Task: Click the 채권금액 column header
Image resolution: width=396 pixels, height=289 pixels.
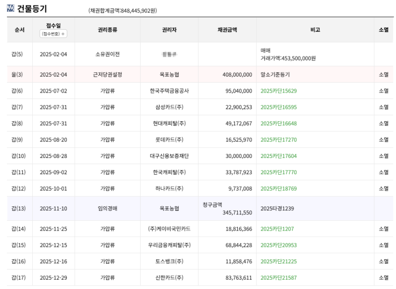Action: 227,30
